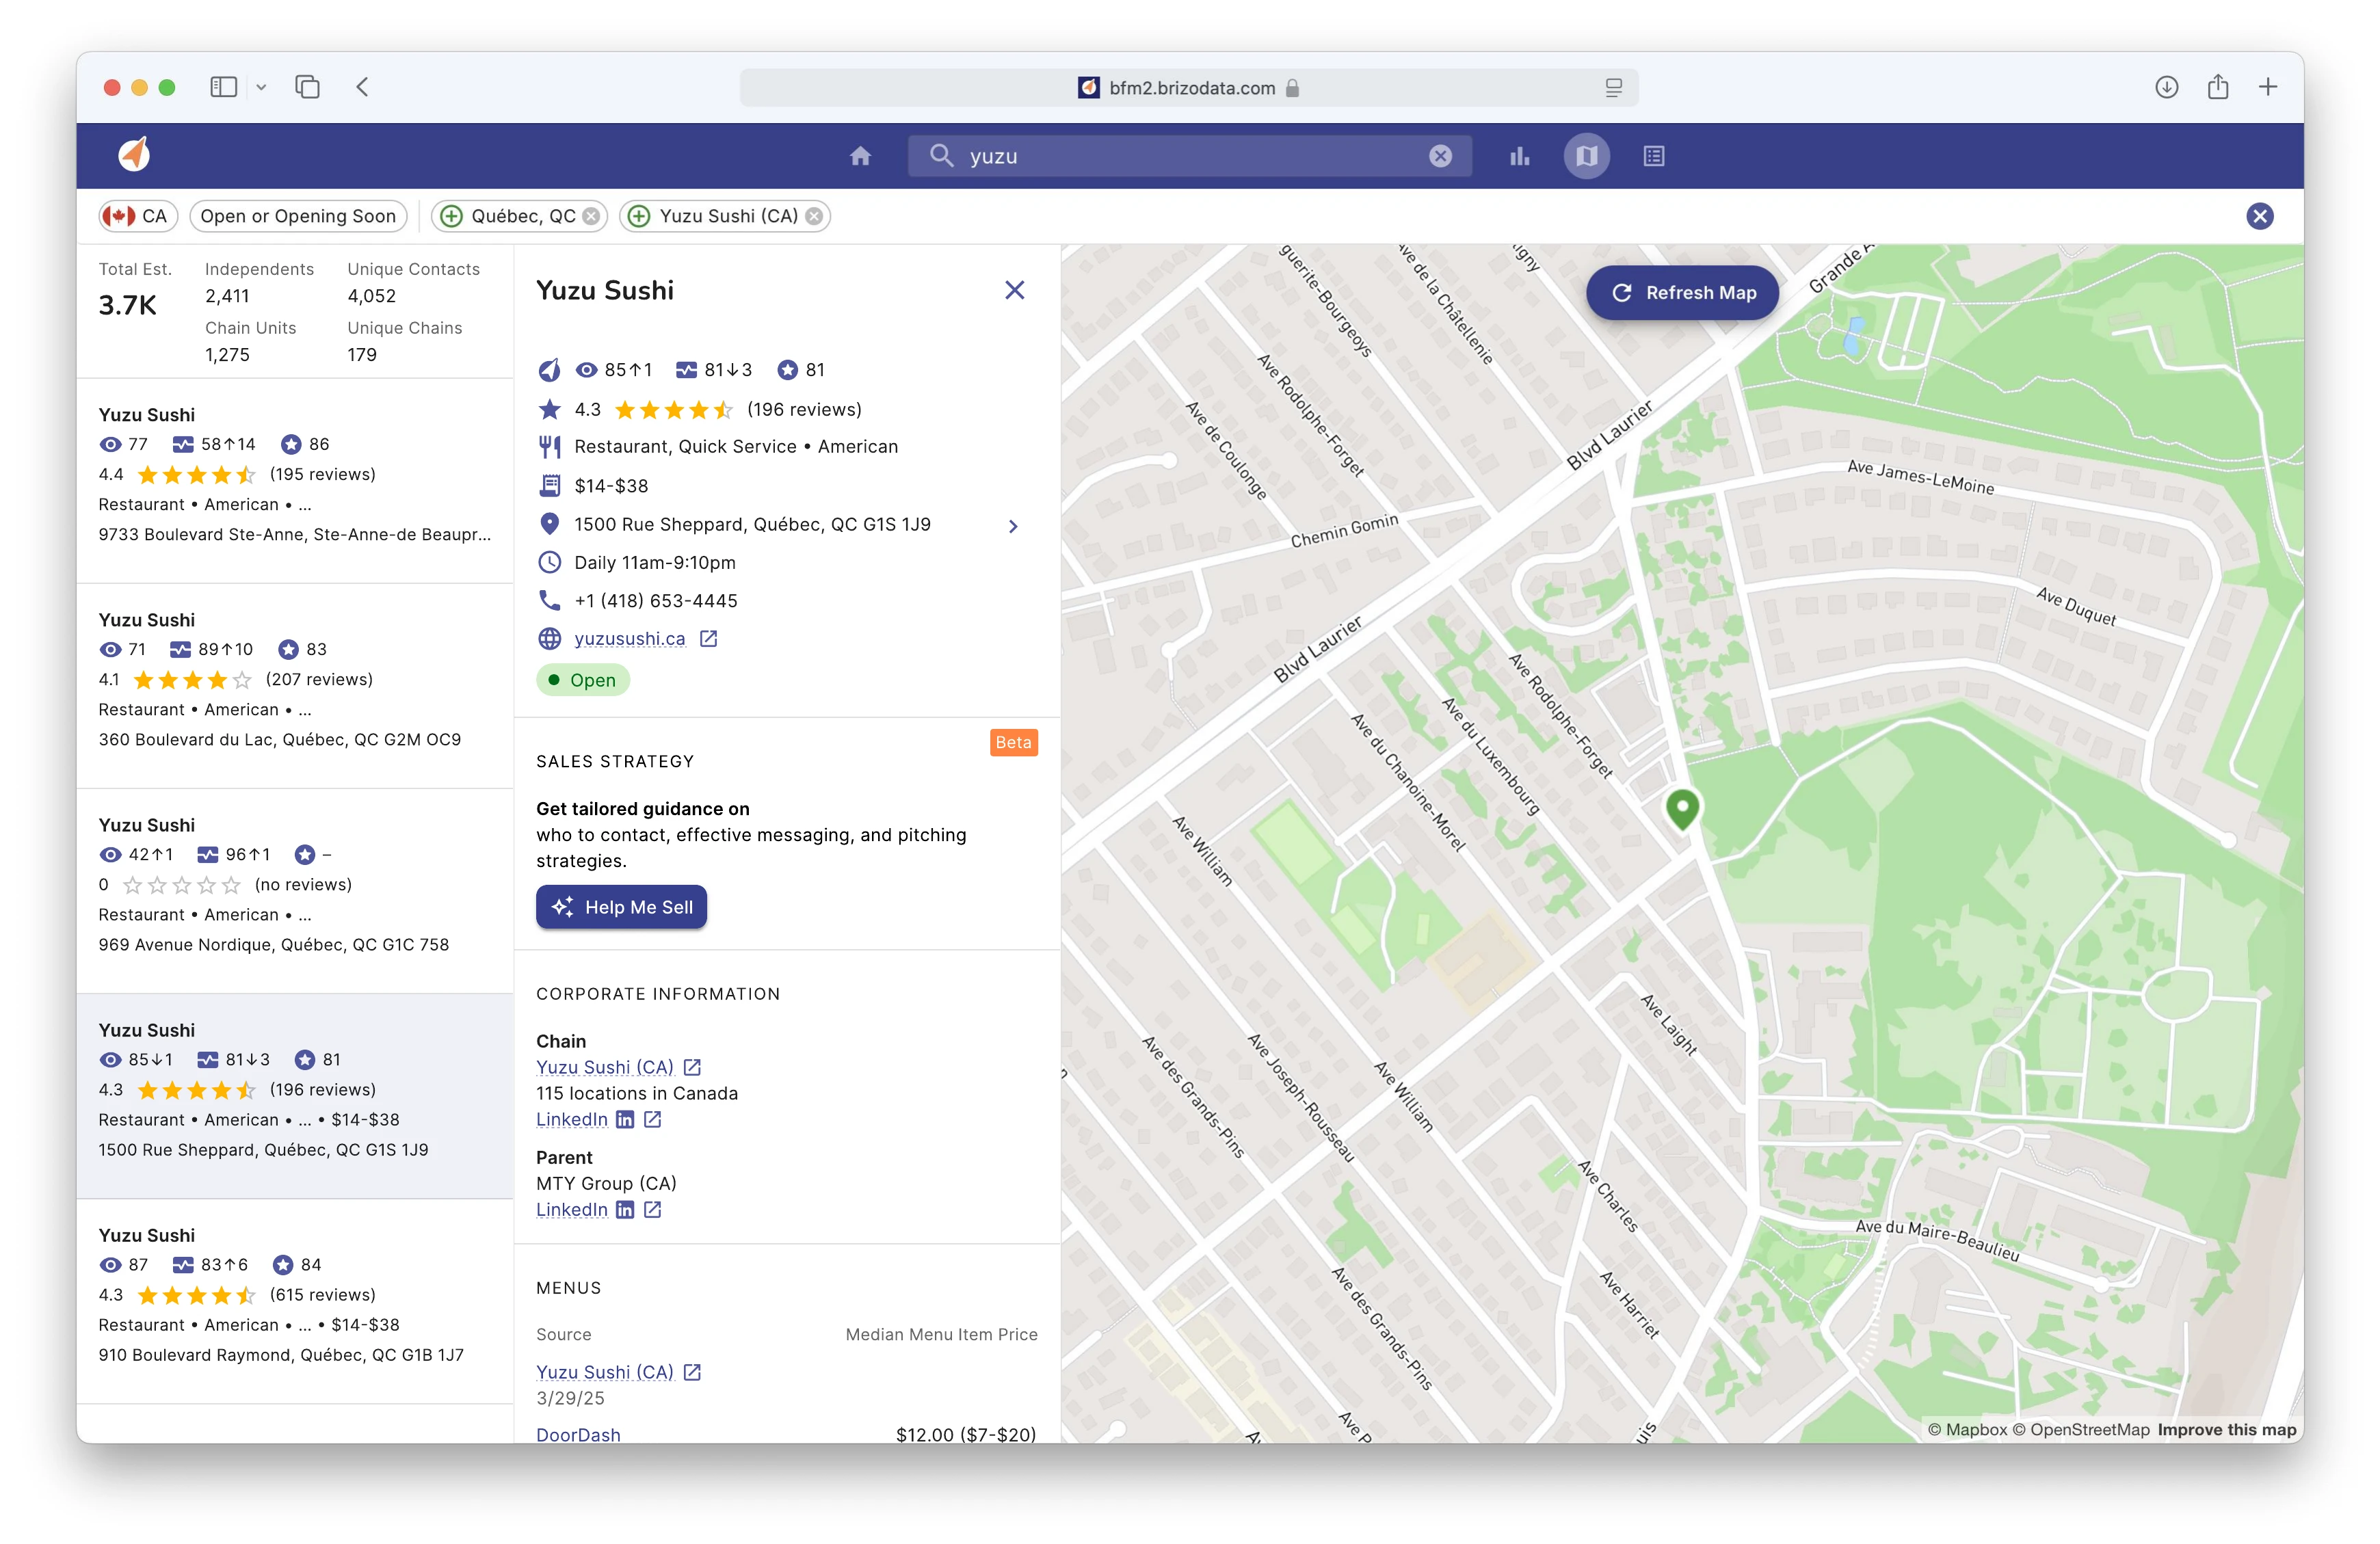Click the Open status badge

click(x=582, y=680)
